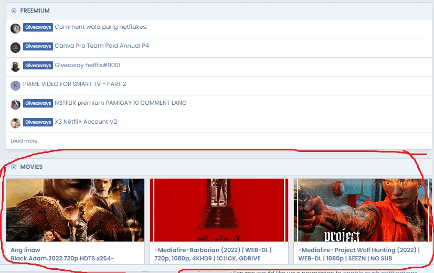
Task: Click Giveaways tag beside N3TFLIX PAMIGAY thread
Action: [x=38, y=103]
